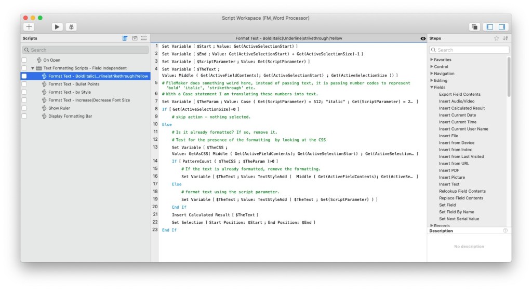Check the box next to On Open script
The width and height of the screenshot is (532, 289).
tap(24, 60)
